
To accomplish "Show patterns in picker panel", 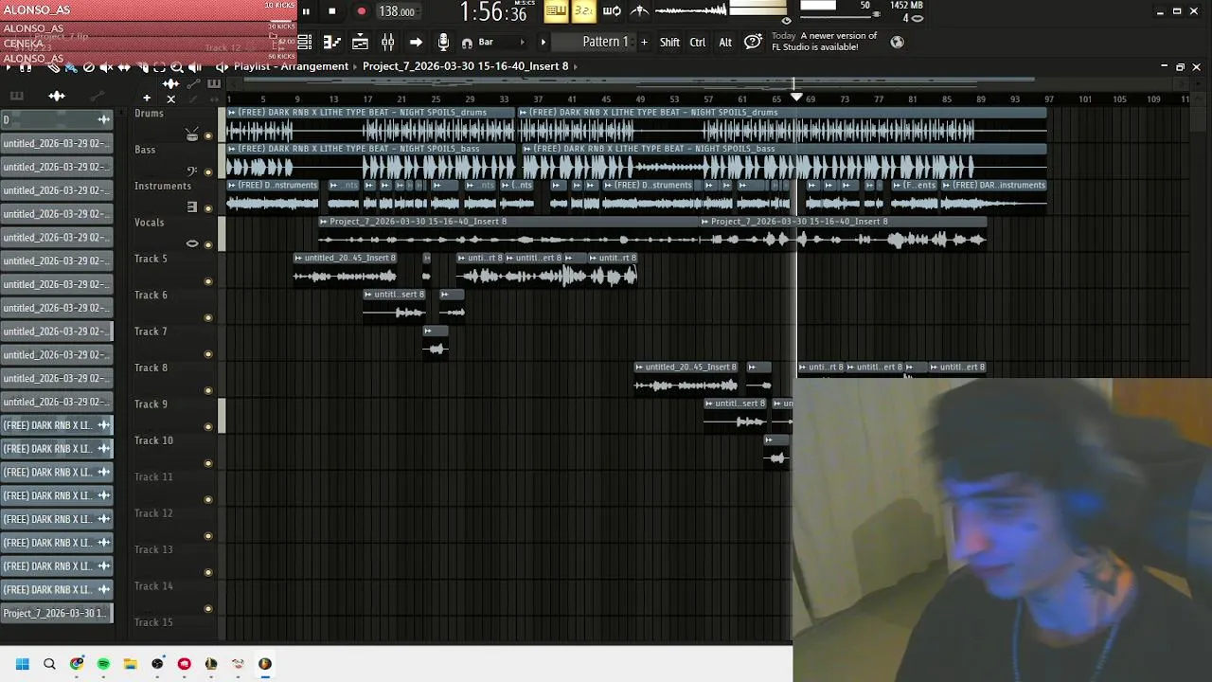I will (16, 96).
